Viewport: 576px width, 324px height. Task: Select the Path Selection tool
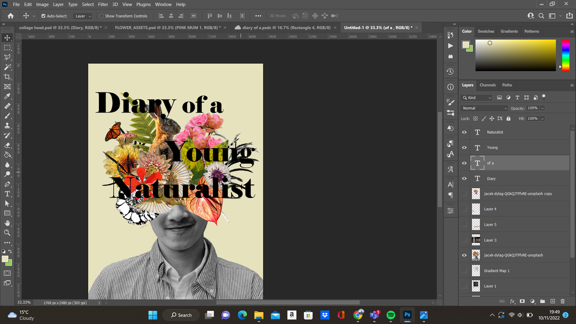(7, 204)
